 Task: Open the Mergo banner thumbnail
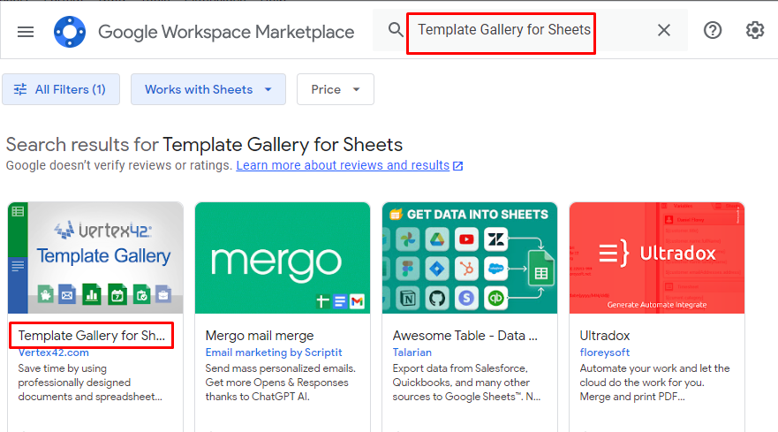coord(283,258)
